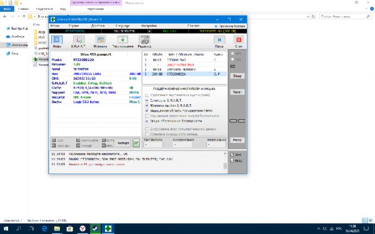Image resolution: width=375 pixels, height=234 pixels.
Task: Select the red disconnected drive row
Action: pos(184,65)
